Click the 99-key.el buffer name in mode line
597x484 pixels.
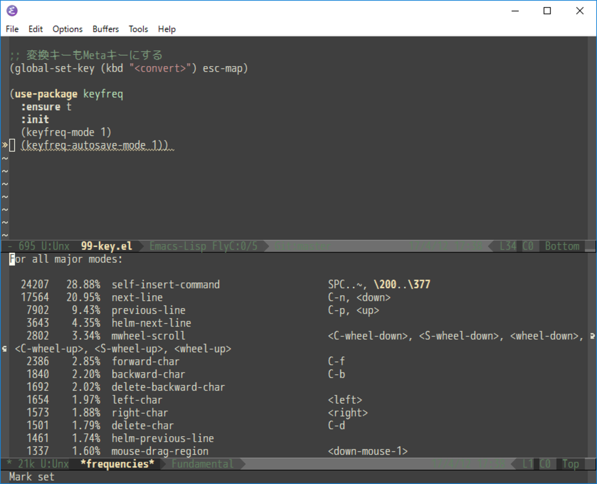[106, 246]
